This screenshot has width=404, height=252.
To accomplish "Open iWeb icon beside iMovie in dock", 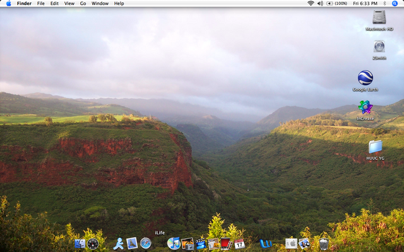I will coord(213,244).
